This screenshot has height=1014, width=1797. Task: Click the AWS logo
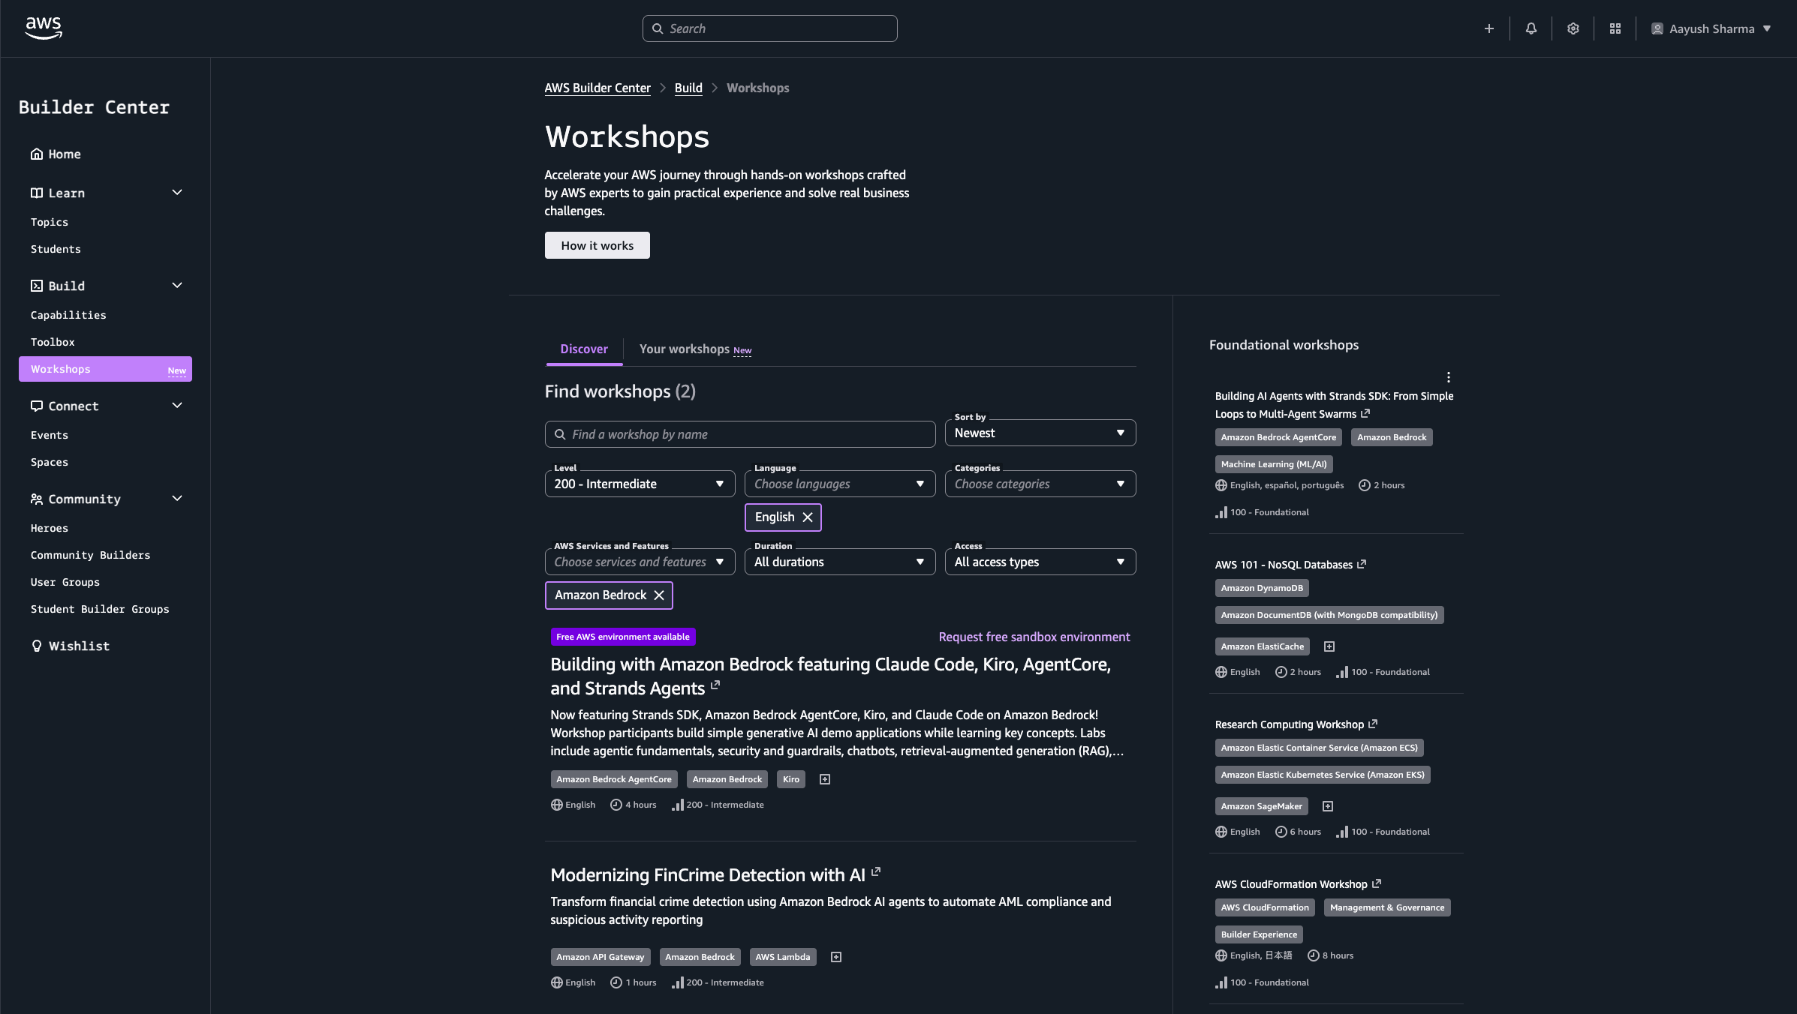[44, 28]
